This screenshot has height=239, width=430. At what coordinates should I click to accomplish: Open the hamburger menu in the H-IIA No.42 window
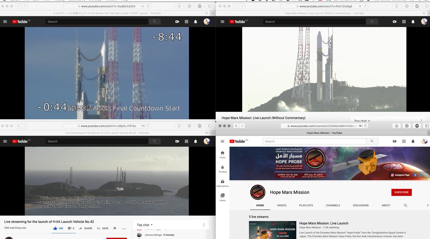[5, 141]
